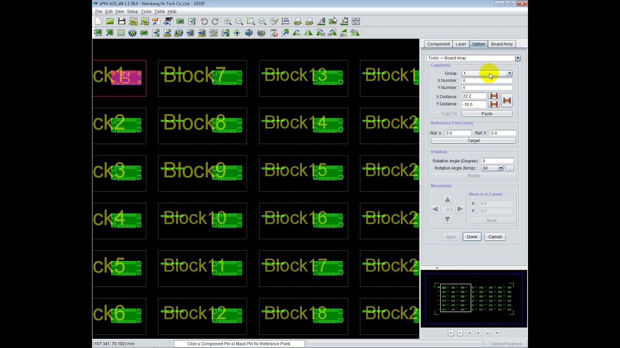Screen dimensions: 620x348
Task: Click the X Distance input field
Action: (x=474, y=96)
